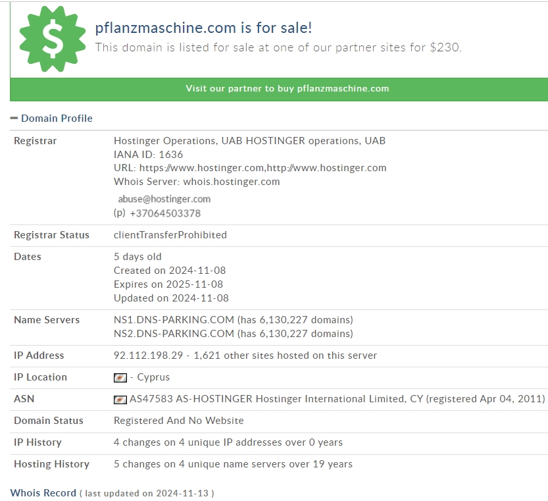This screenshot has height=501, width=548.
Task: Click the Created on 2024-11-08 date
Action: [170, 271]
